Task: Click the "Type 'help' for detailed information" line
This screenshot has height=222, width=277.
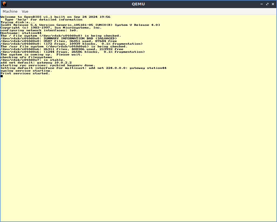Action: 44,20
